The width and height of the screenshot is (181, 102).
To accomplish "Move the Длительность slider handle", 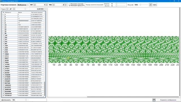I will tap(26, 100).
